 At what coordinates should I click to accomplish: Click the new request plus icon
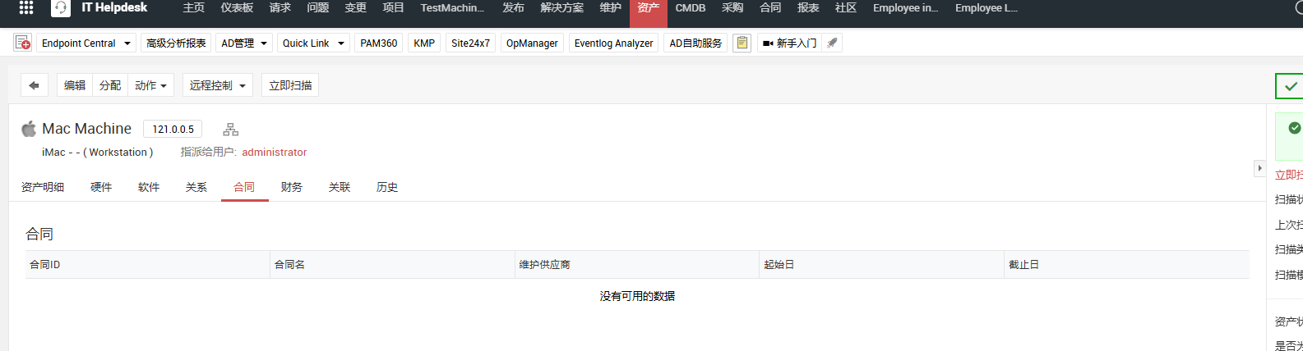pos(23,43)
